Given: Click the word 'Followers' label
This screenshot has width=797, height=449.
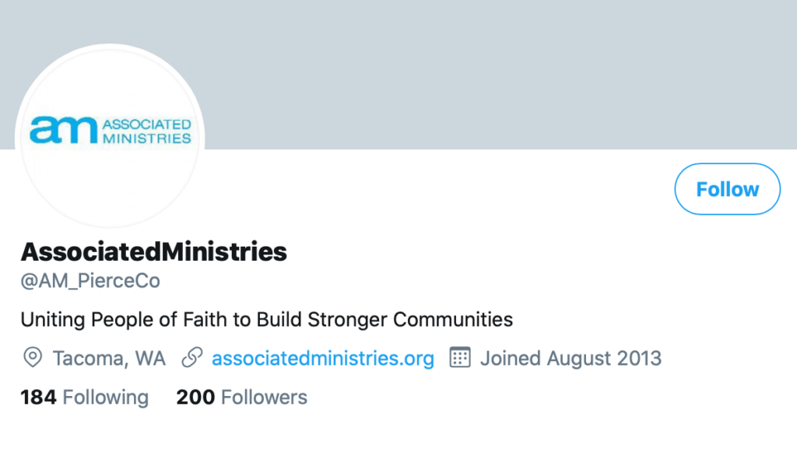Looking at the screenshot, I should pyautogui.click(x=264, y=398).
